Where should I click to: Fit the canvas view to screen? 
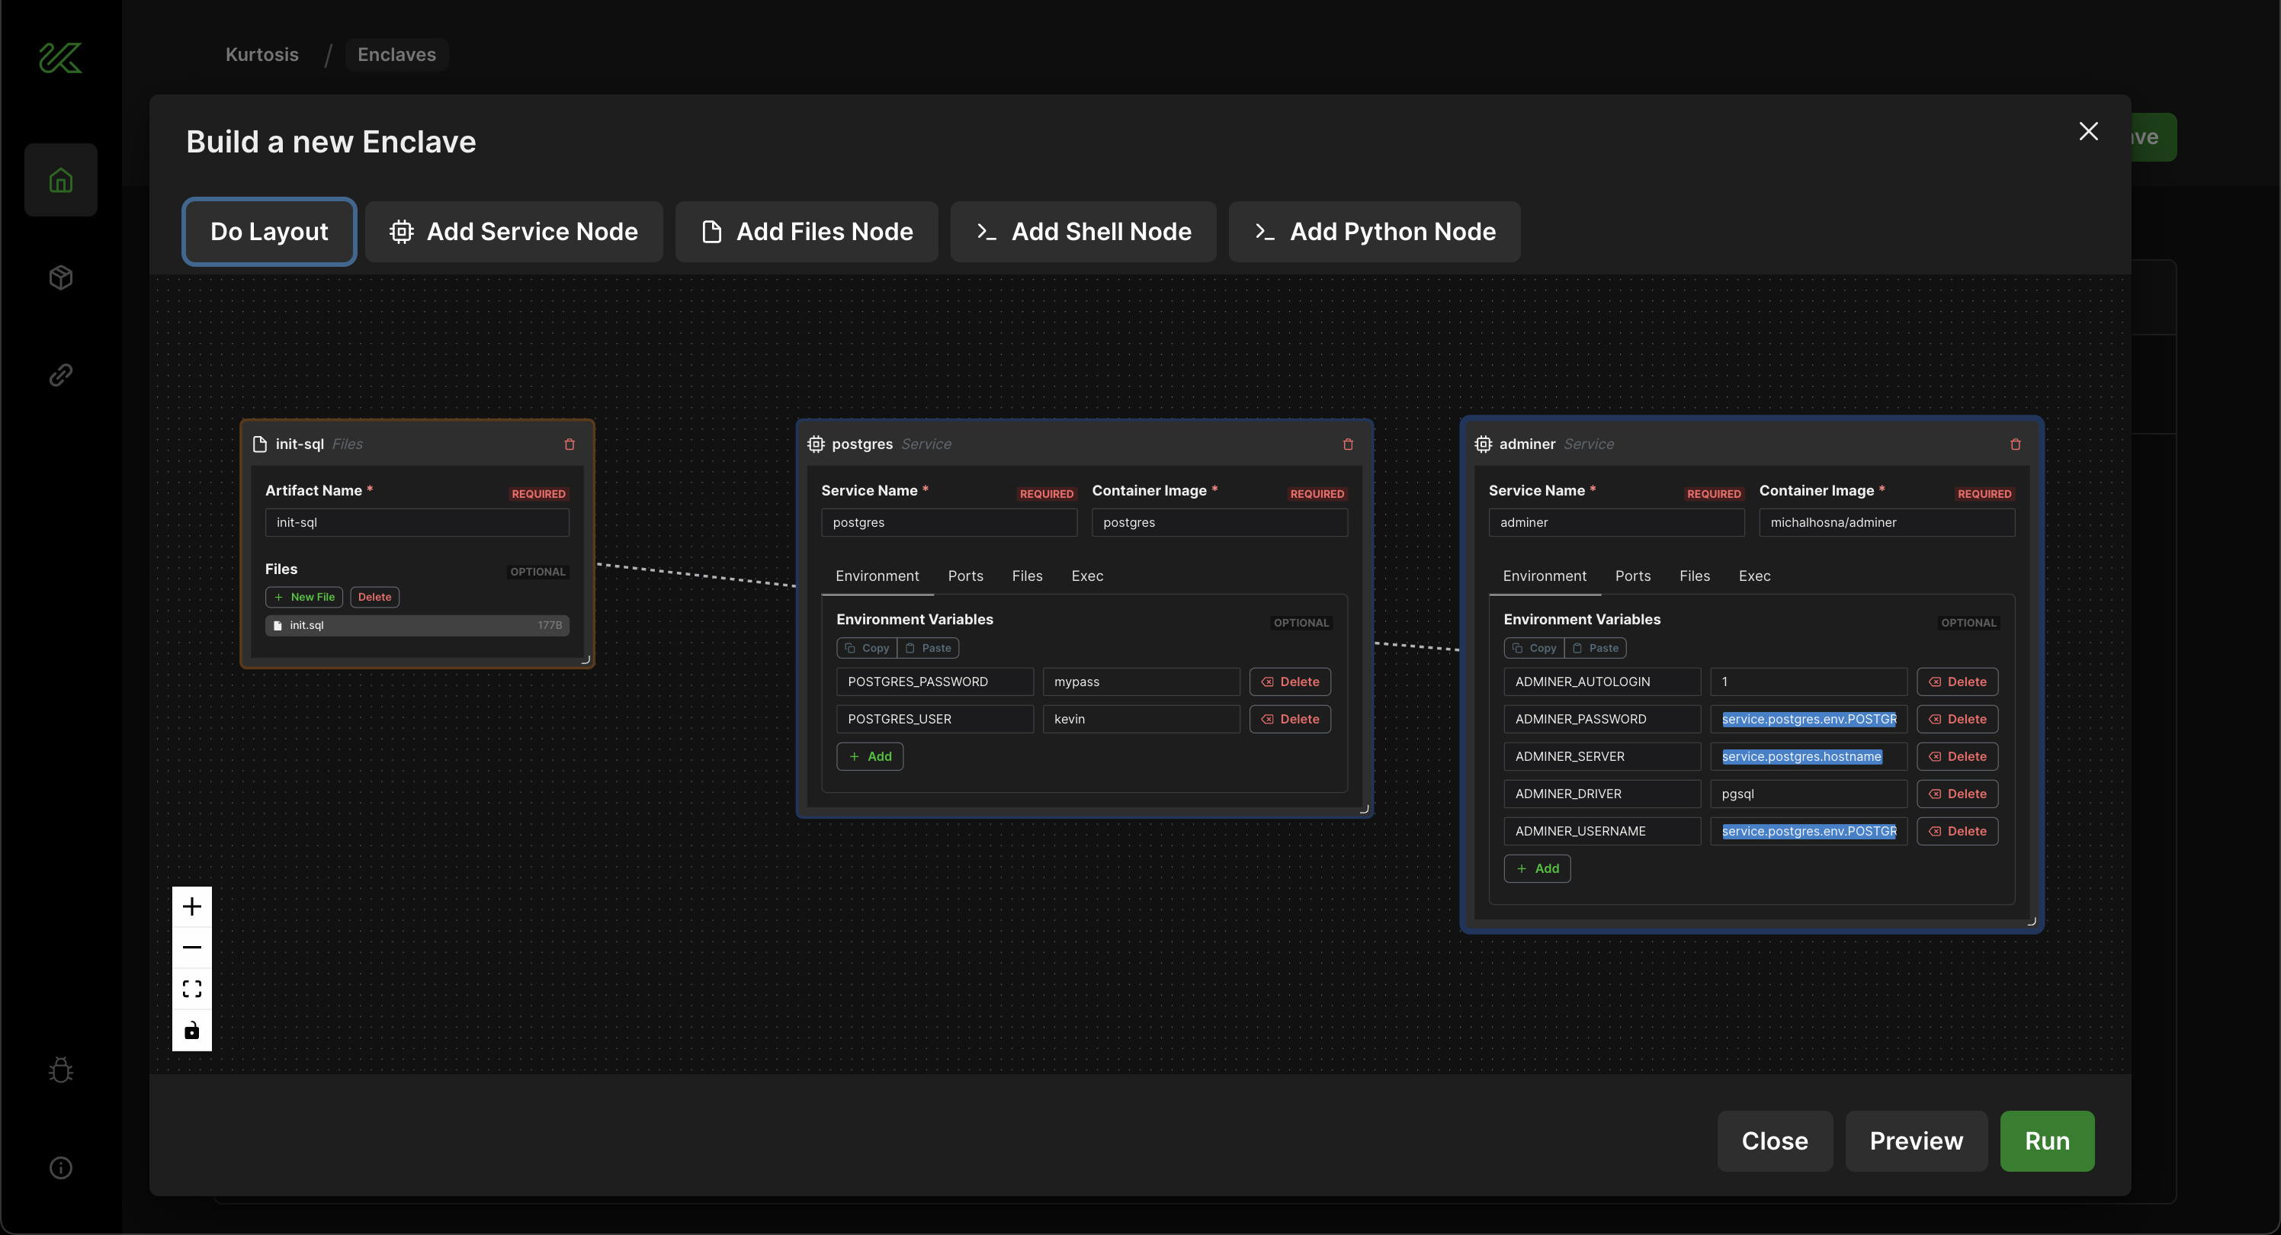[x=191, y=989]
